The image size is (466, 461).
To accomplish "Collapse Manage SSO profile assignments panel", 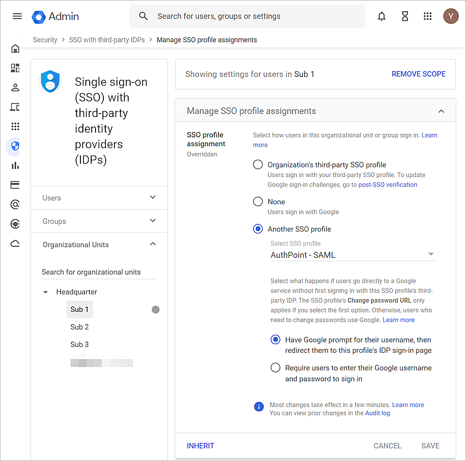I will [x=441, y=111].
